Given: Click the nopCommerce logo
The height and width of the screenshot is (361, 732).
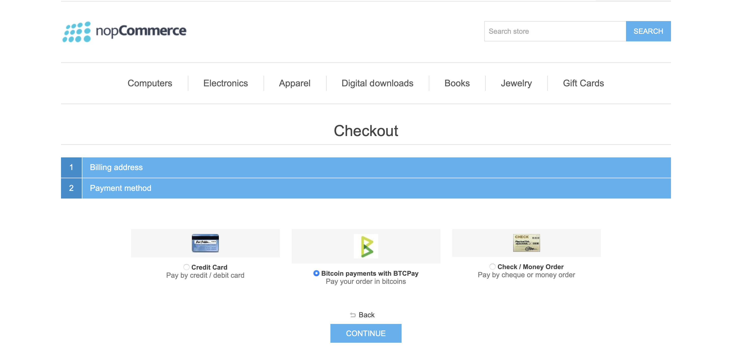Looking at the screenshot, I should [124, 31].
